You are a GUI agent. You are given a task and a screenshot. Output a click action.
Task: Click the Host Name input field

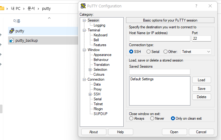pyautogui.click(x=160, y=38)
